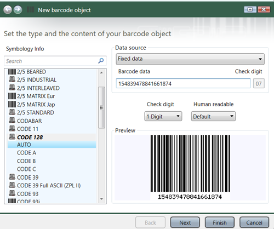Click the symbology list scrollbar thumb
Image resolution: width=274 pixels, height=229 pixels.
click(x=101, y=107)
